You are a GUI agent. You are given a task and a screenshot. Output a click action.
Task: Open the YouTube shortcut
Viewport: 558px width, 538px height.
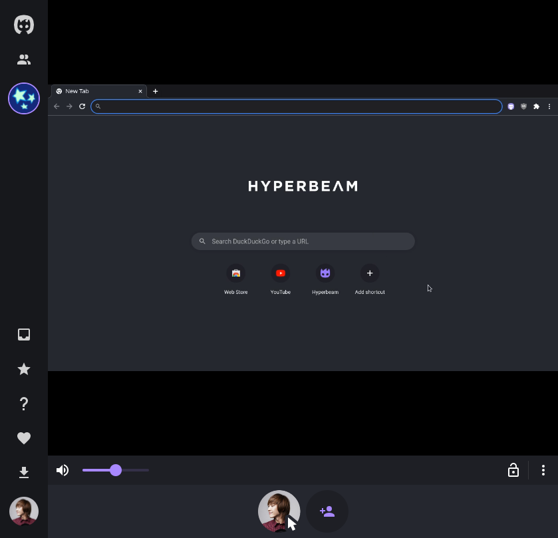281,279
